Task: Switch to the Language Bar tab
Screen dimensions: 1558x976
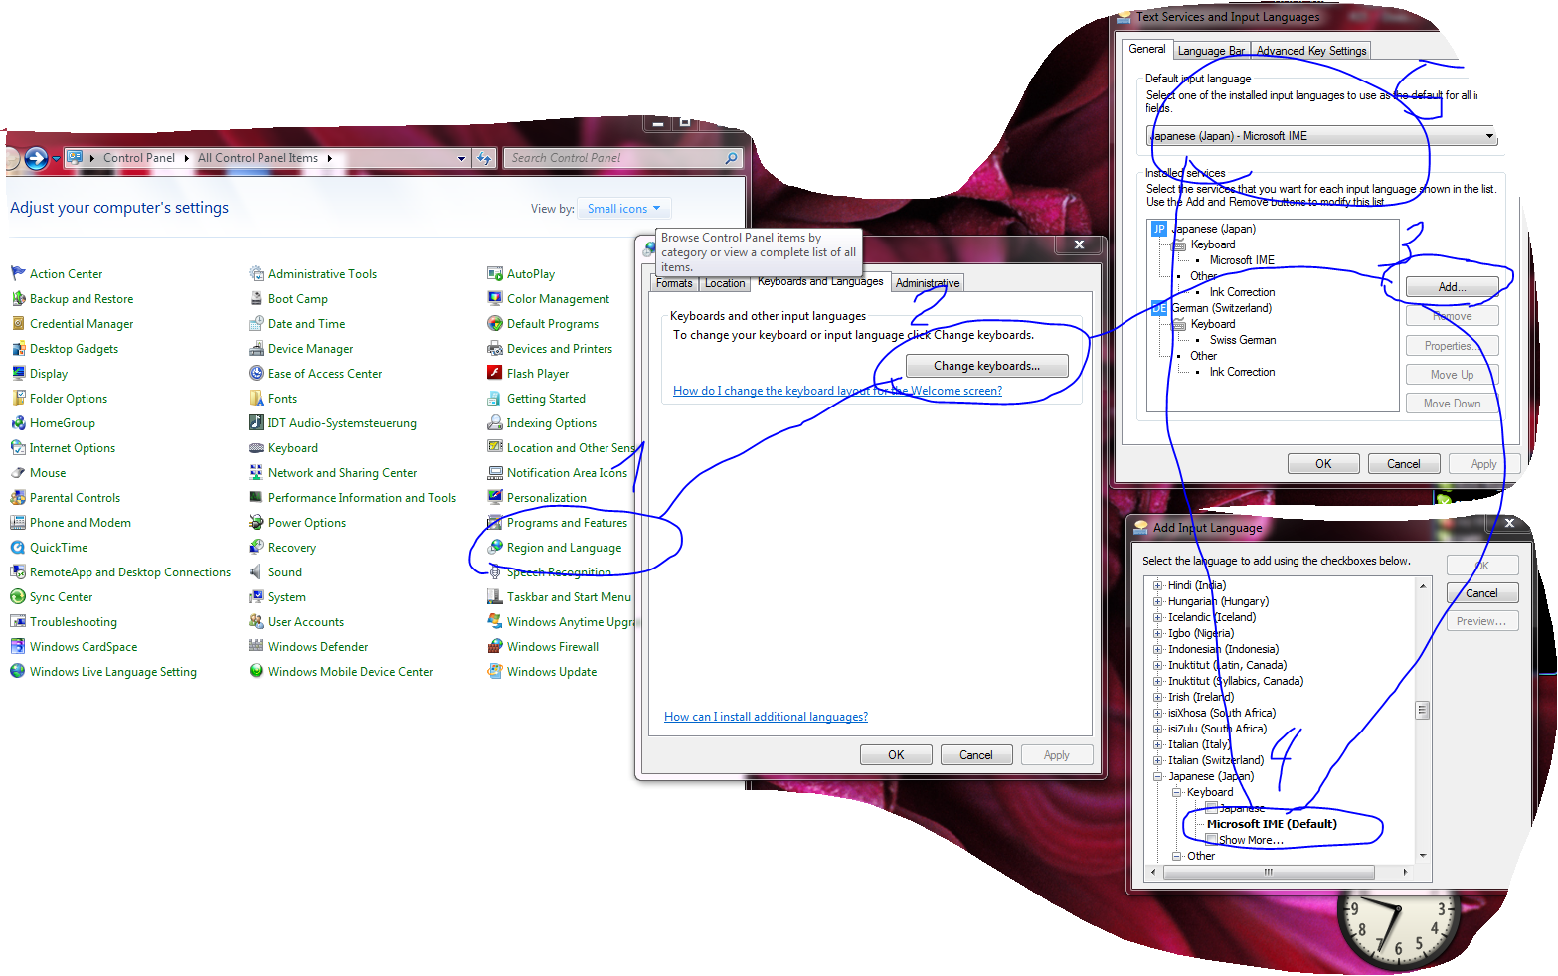Action: tap(1211, 51)
